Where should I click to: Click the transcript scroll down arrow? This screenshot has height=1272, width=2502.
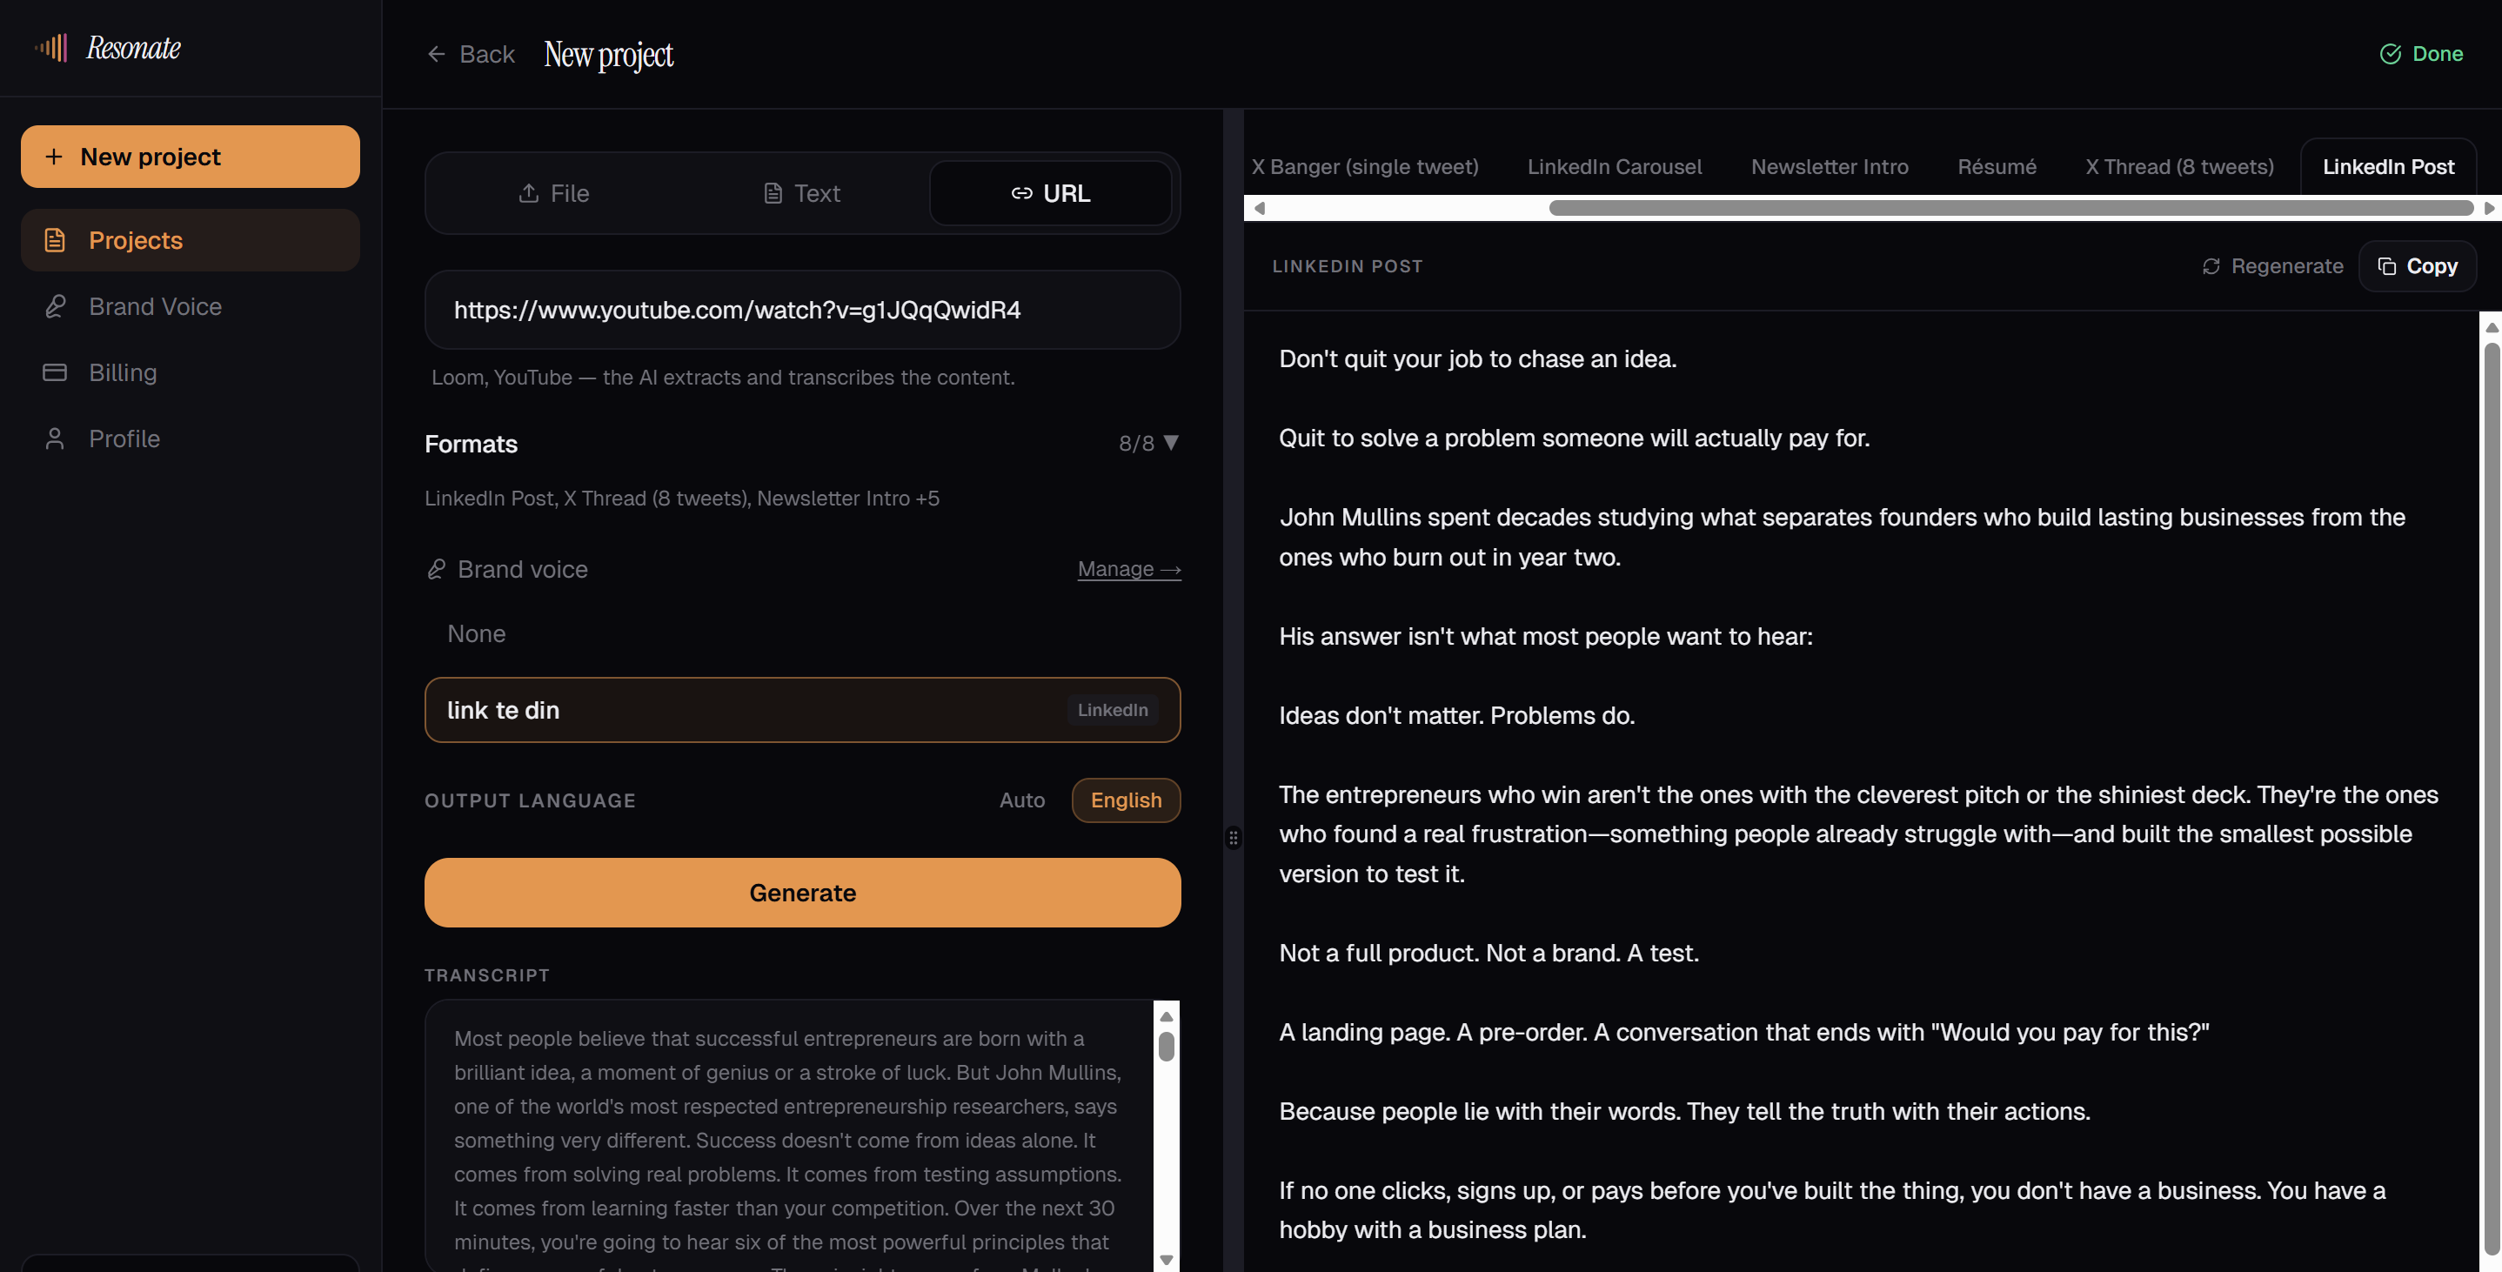point(1167,1259)
